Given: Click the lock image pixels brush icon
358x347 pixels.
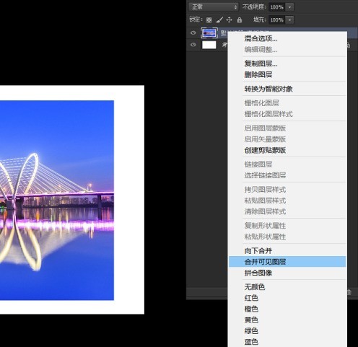Looking at the screenshot, I should 219,20.
